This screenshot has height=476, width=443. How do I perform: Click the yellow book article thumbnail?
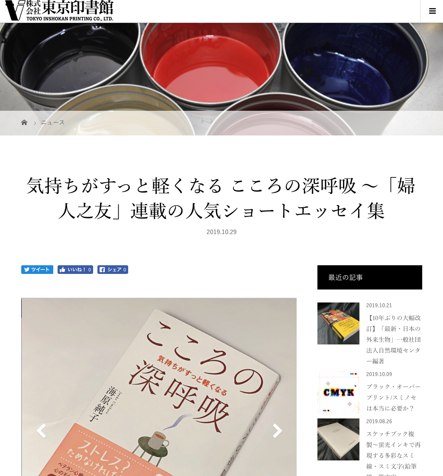click(x=338, y=323)
